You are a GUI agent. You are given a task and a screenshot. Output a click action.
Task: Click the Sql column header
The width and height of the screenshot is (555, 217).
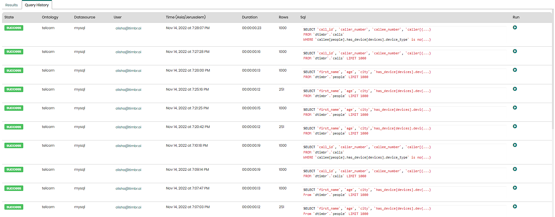tap(303, 17)
